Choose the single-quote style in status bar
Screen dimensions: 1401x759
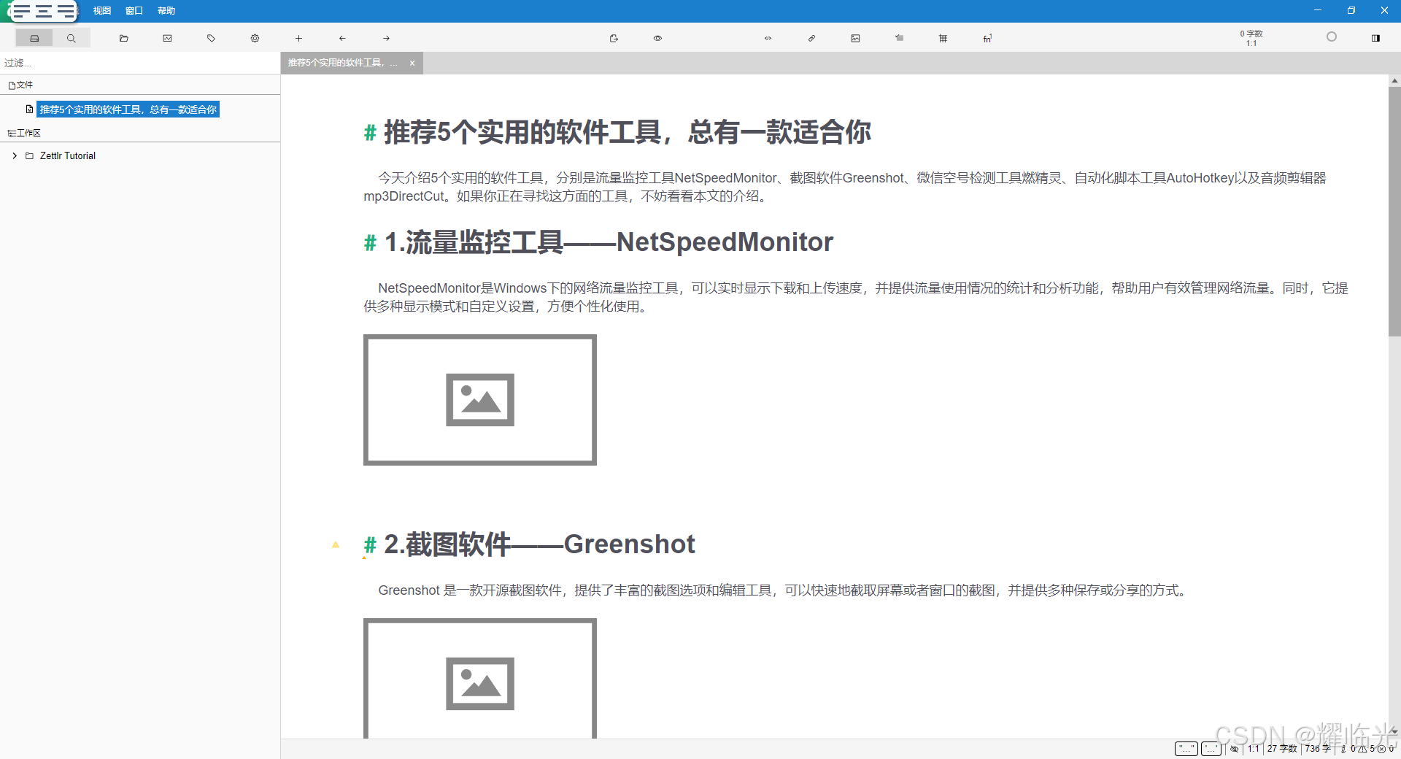point(1211,749)
